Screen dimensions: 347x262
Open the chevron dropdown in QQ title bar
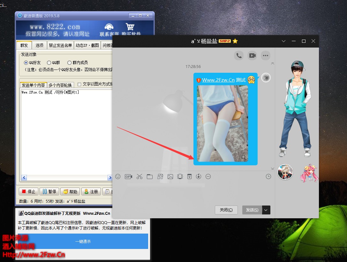coord(283,41)
